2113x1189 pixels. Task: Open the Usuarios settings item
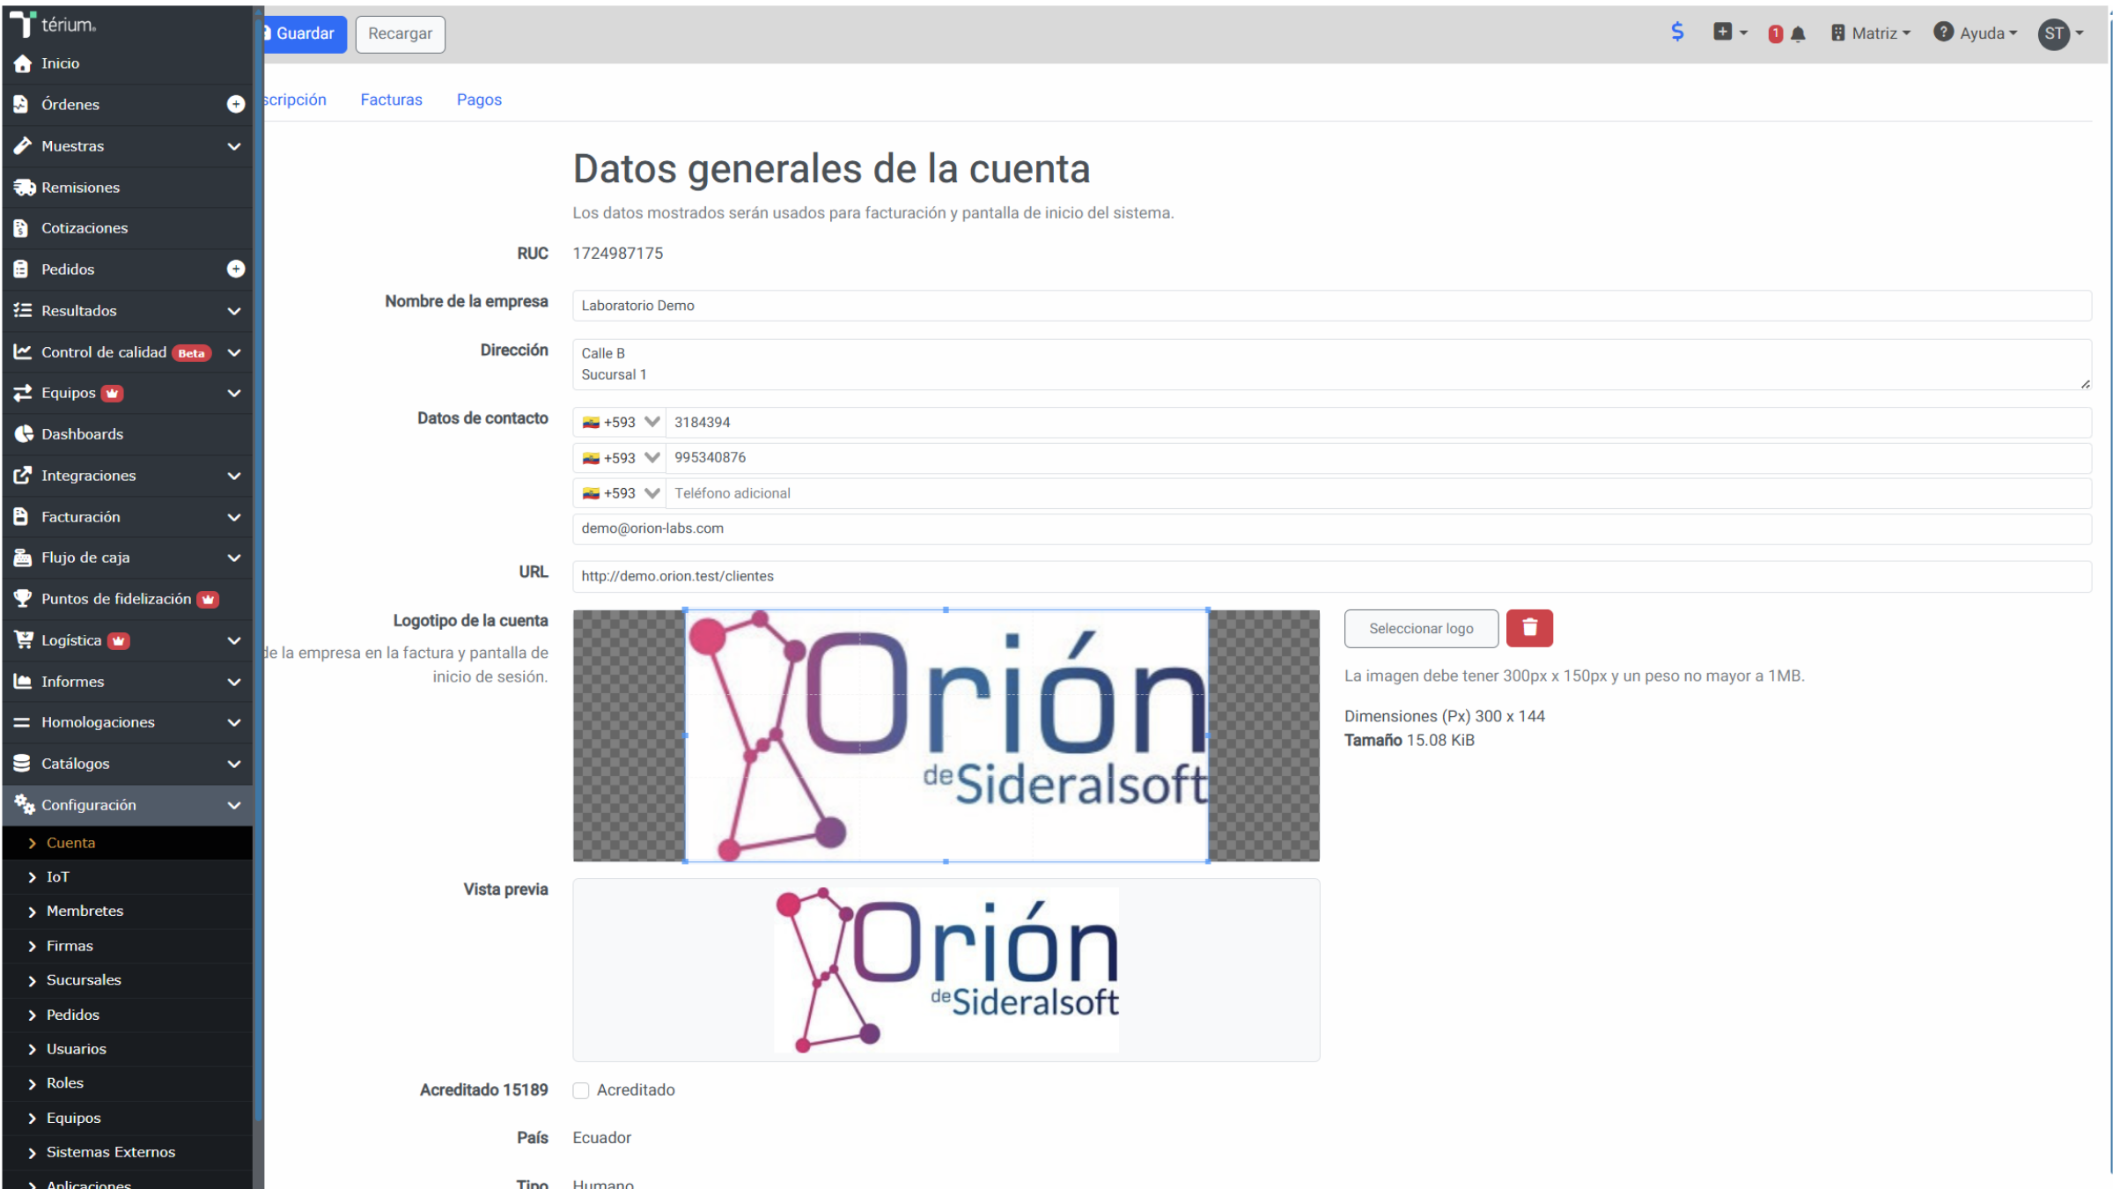click(x=128, y=1049)
